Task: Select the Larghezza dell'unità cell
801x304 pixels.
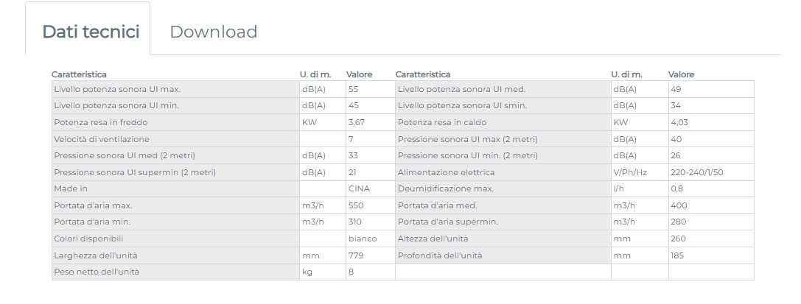Action: (175, 255)
